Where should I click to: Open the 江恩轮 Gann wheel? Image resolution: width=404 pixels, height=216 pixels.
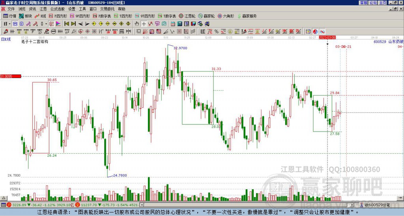[187, 16]
